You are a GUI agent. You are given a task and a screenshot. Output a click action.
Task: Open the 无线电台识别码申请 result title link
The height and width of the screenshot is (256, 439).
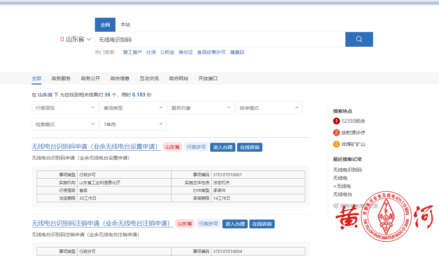(x=96, y=147)
